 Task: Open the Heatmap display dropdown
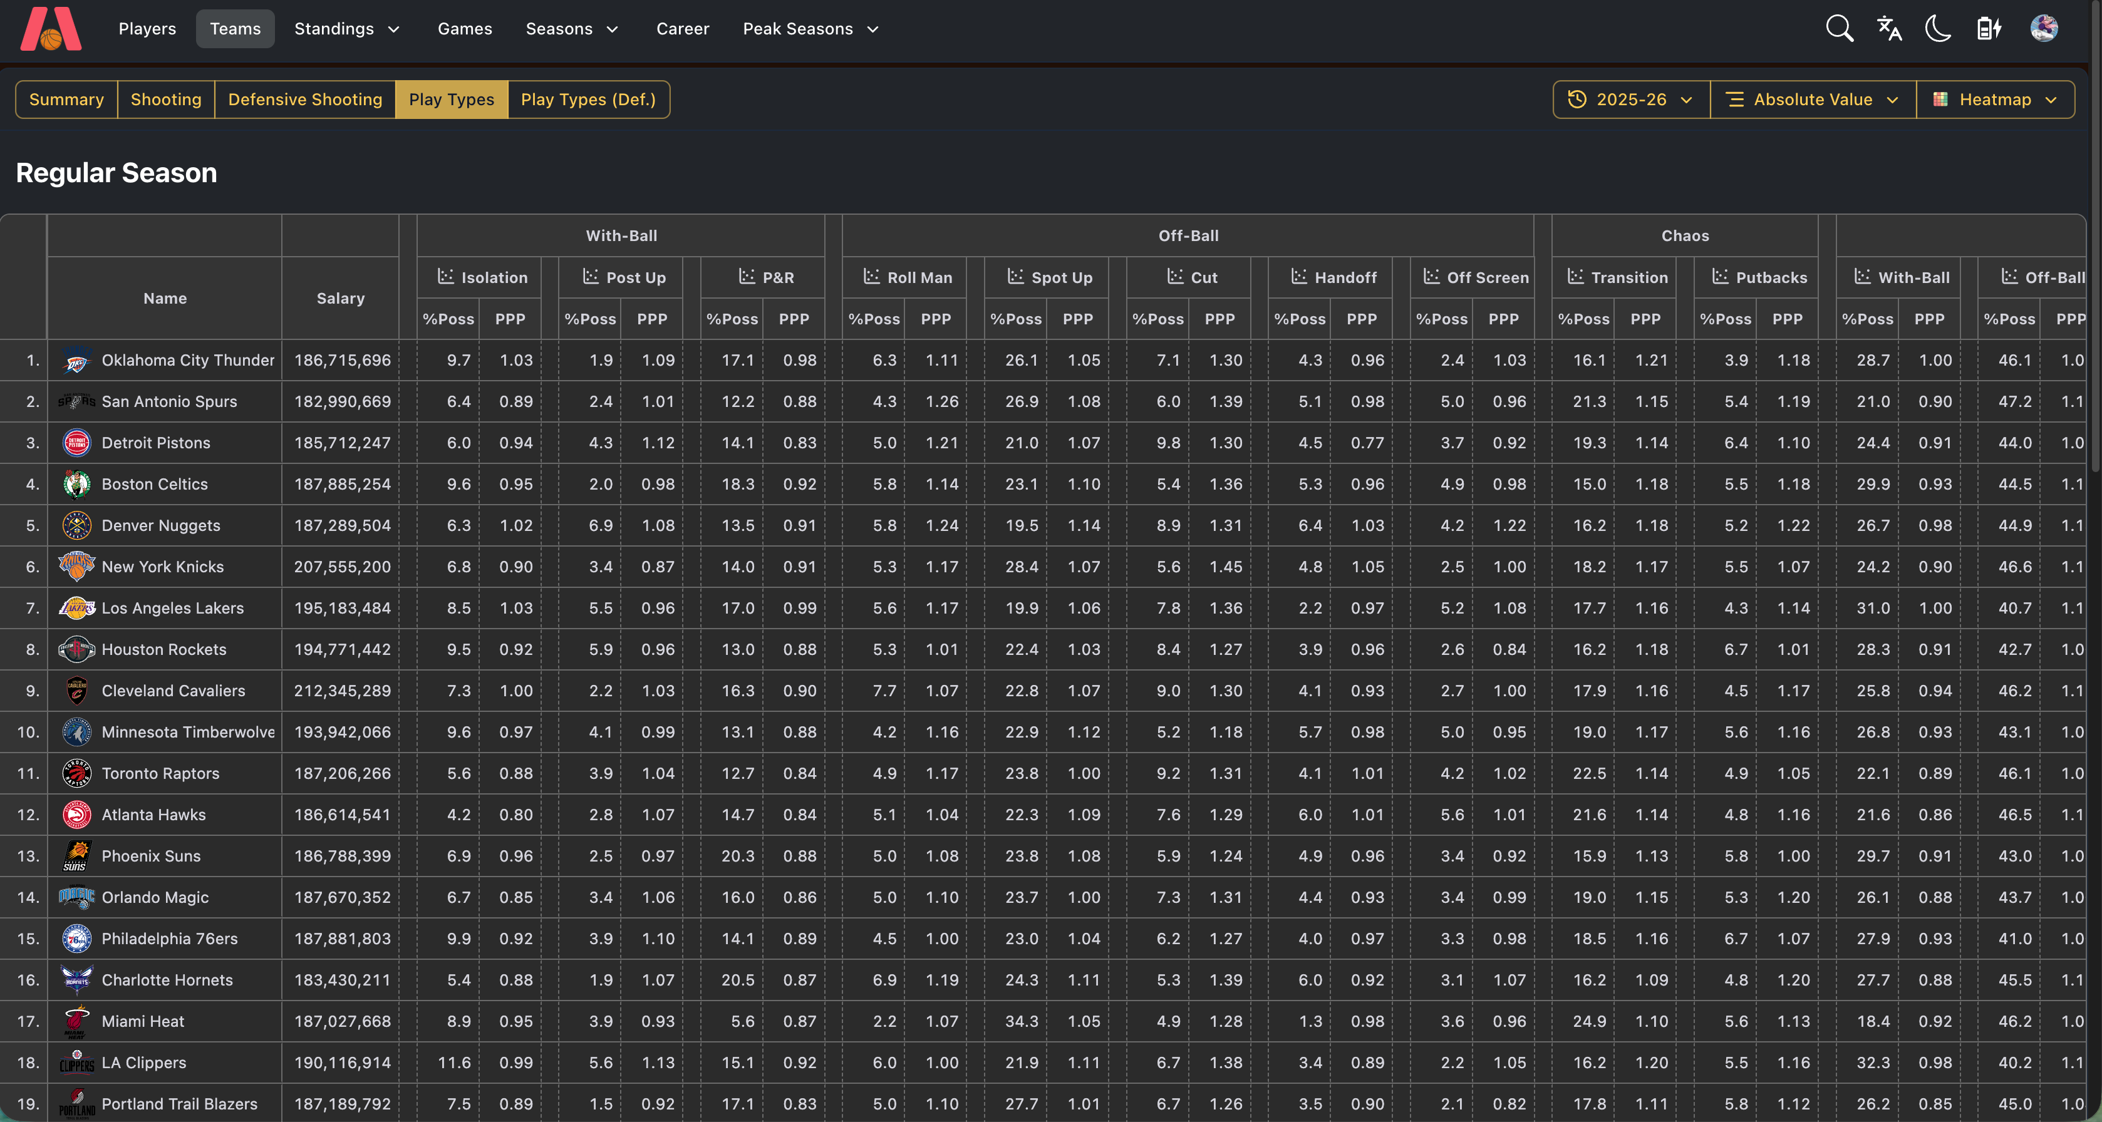(1995, 100)
